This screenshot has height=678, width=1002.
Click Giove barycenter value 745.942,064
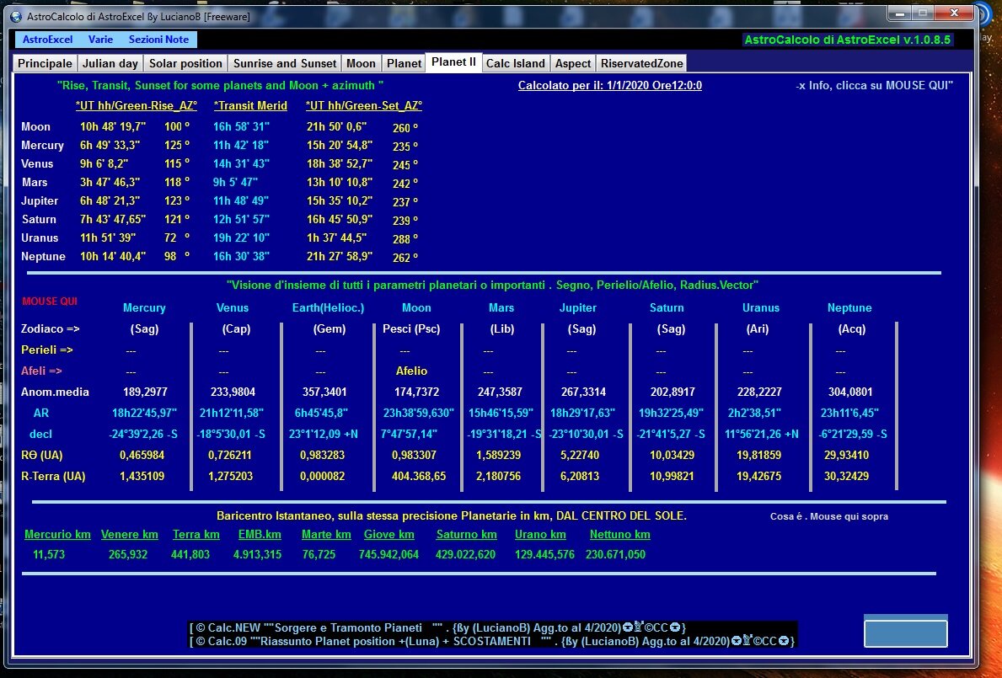click(x=388, y=554)
